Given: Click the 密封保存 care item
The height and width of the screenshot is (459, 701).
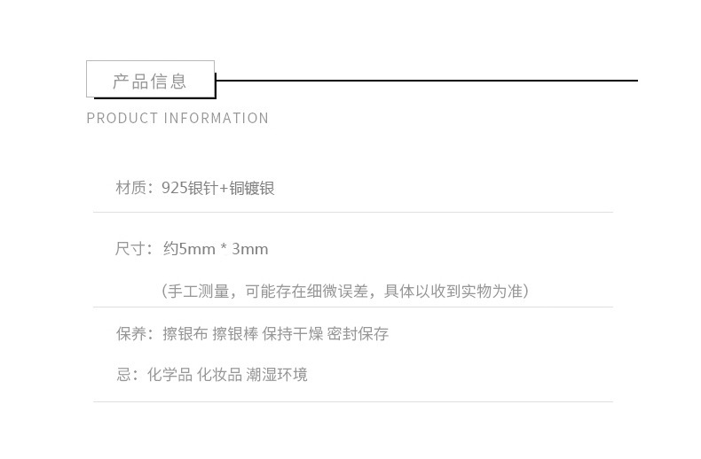Looking at the screenshot, I should (x=358, y=334).
